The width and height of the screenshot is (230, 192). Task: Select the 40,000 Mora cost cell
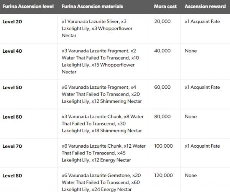coord(162,51)
